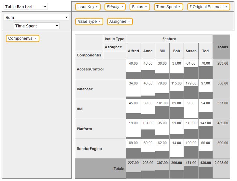Click the Database row label
The height and width of the screenshot is (181, 237).
point(85,89)
